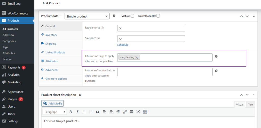Click the Bold formatting icon
Viewport: 261px width, 128px height.
pyautogui.click(x=71, y=112)
